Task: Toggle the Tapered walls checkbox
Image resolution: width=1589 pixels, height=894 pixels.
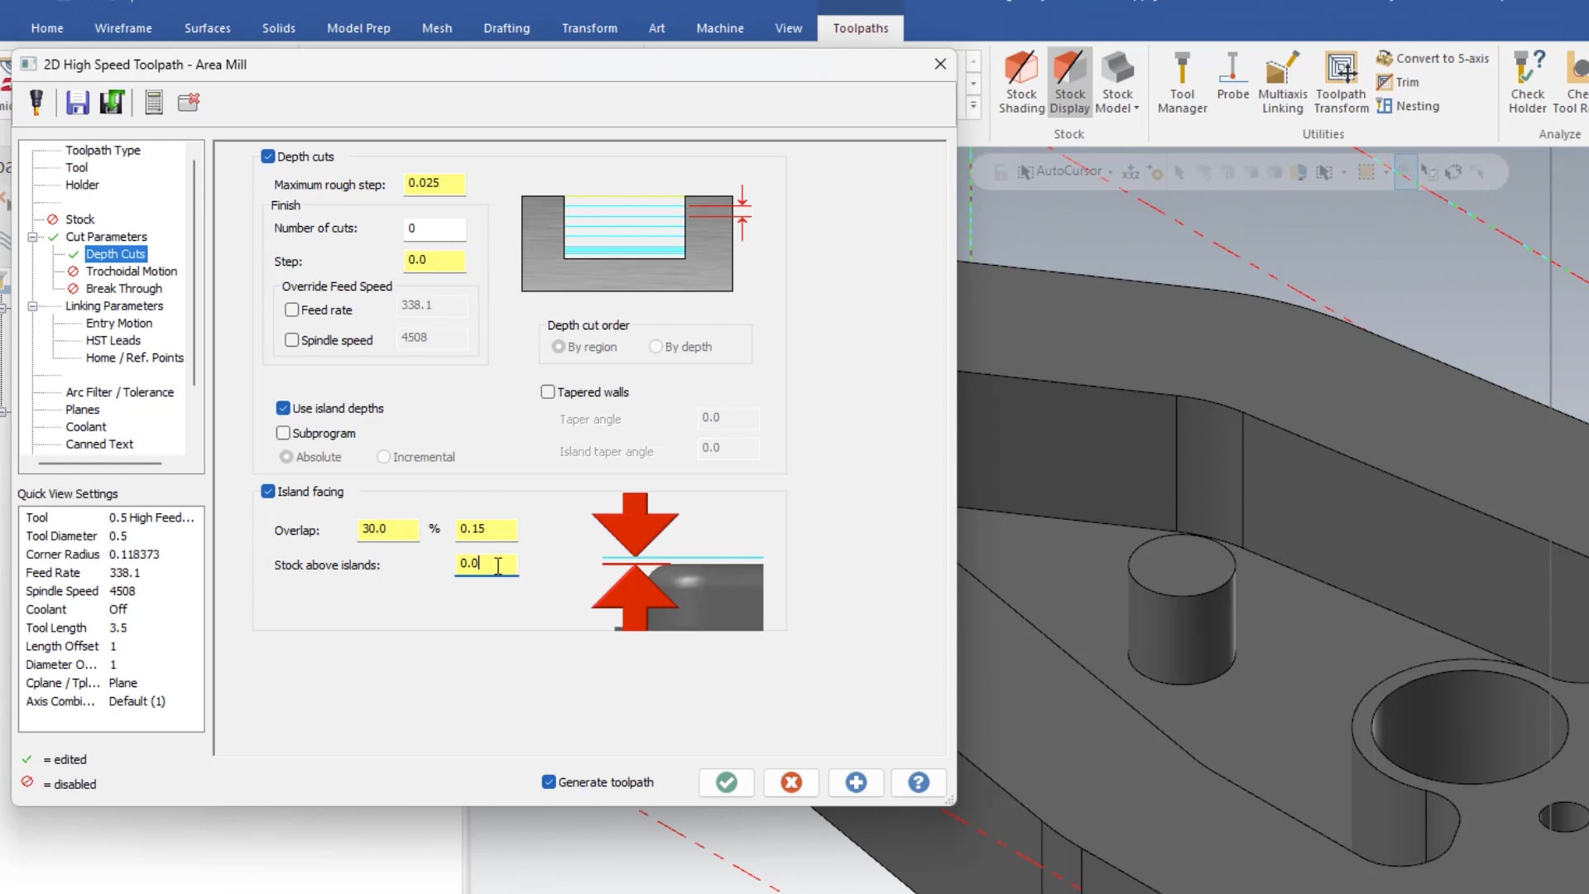Action: (x=547, y=391)
